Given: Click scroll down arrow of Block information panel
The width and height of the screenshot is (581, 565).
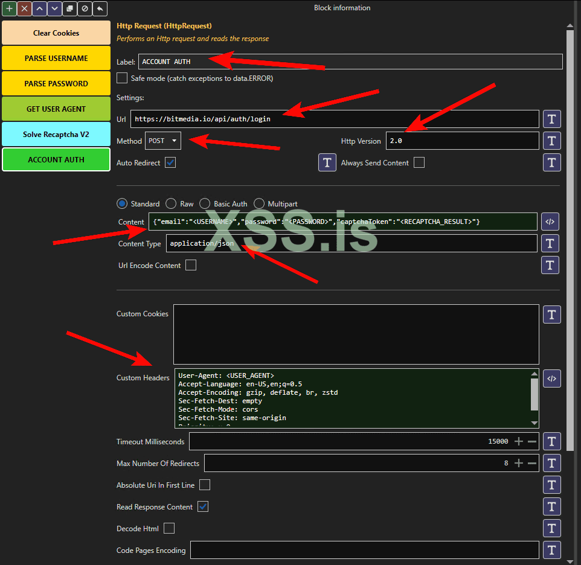Looking at the screenshot, I should 570,561.
